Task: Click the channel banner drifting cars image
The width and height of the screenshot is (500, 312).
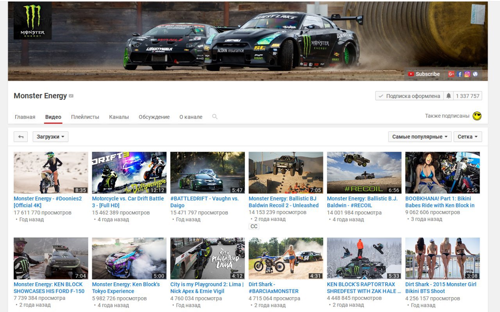Action: (248, 41)
